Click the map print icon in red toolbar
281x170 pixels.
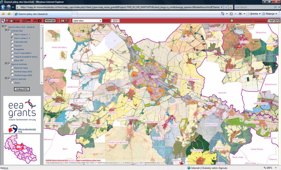click(66, 21)
